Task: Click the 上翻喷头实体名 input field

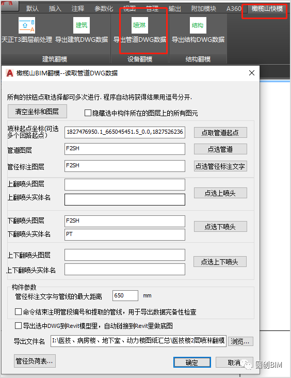Action: click(125, 200)
